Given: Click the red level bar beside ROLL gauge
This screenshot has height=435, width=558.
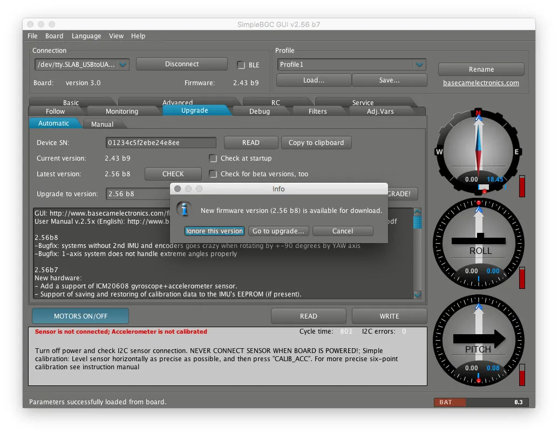Looking at the screenshot, I should tap(522, 278).
